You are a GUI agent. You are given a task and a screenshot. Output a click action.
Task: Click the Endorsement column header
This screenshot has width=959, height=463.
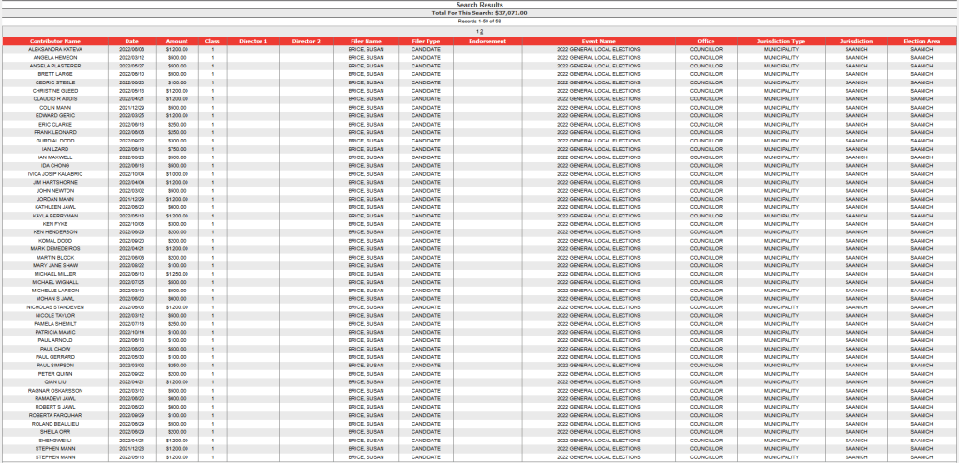tap(487, 41)
